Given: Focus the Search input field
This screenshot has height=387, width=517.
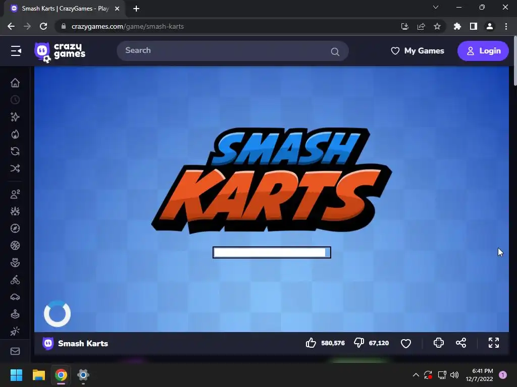Looking at the screenshot, I should click(232, 51).
